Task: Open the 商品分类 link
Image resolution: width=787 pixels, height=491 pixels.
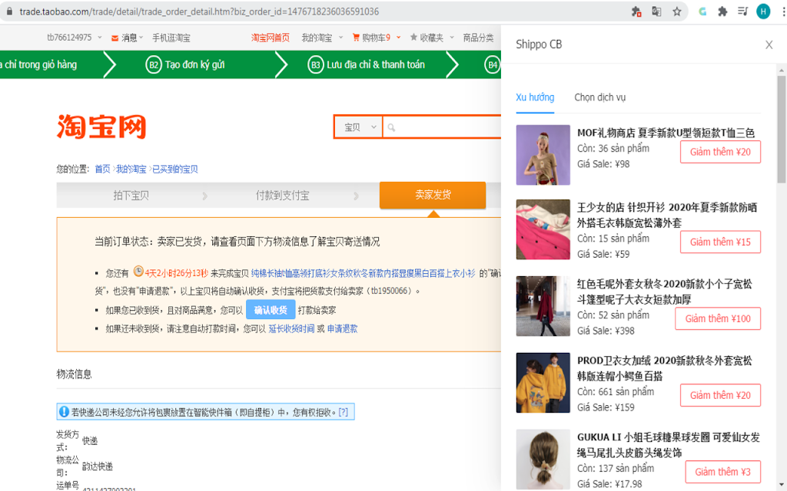Action: coord(478,38)
